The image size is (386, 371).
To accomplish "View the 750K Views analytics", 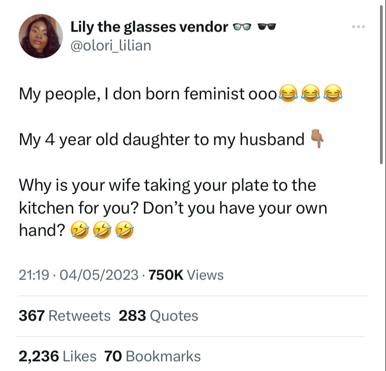I will pos(186,275).
